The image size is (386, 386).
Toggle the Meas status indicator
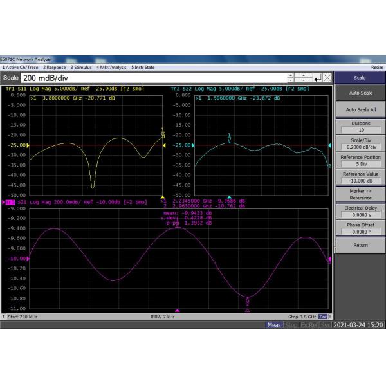point(275,325)
